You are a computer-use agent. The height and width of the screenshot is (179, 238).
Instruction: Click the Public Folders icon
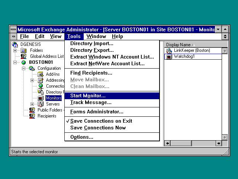pyautogui.click(x=32, y=110)
